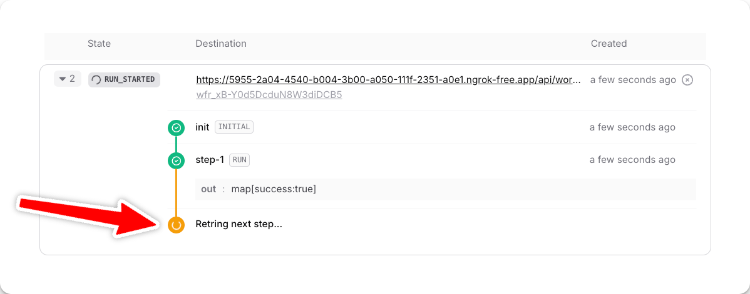This screenshot has width=750, height=294.
Task: Click the out map[success:true] output box
Action: click(445, 189)
